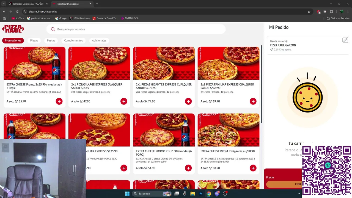Image resolution: width=352 pixels, height=198 pixels.
Task: Add 2x1 Pizzas Gigantes Express to order
Action: tap(188, 101)
